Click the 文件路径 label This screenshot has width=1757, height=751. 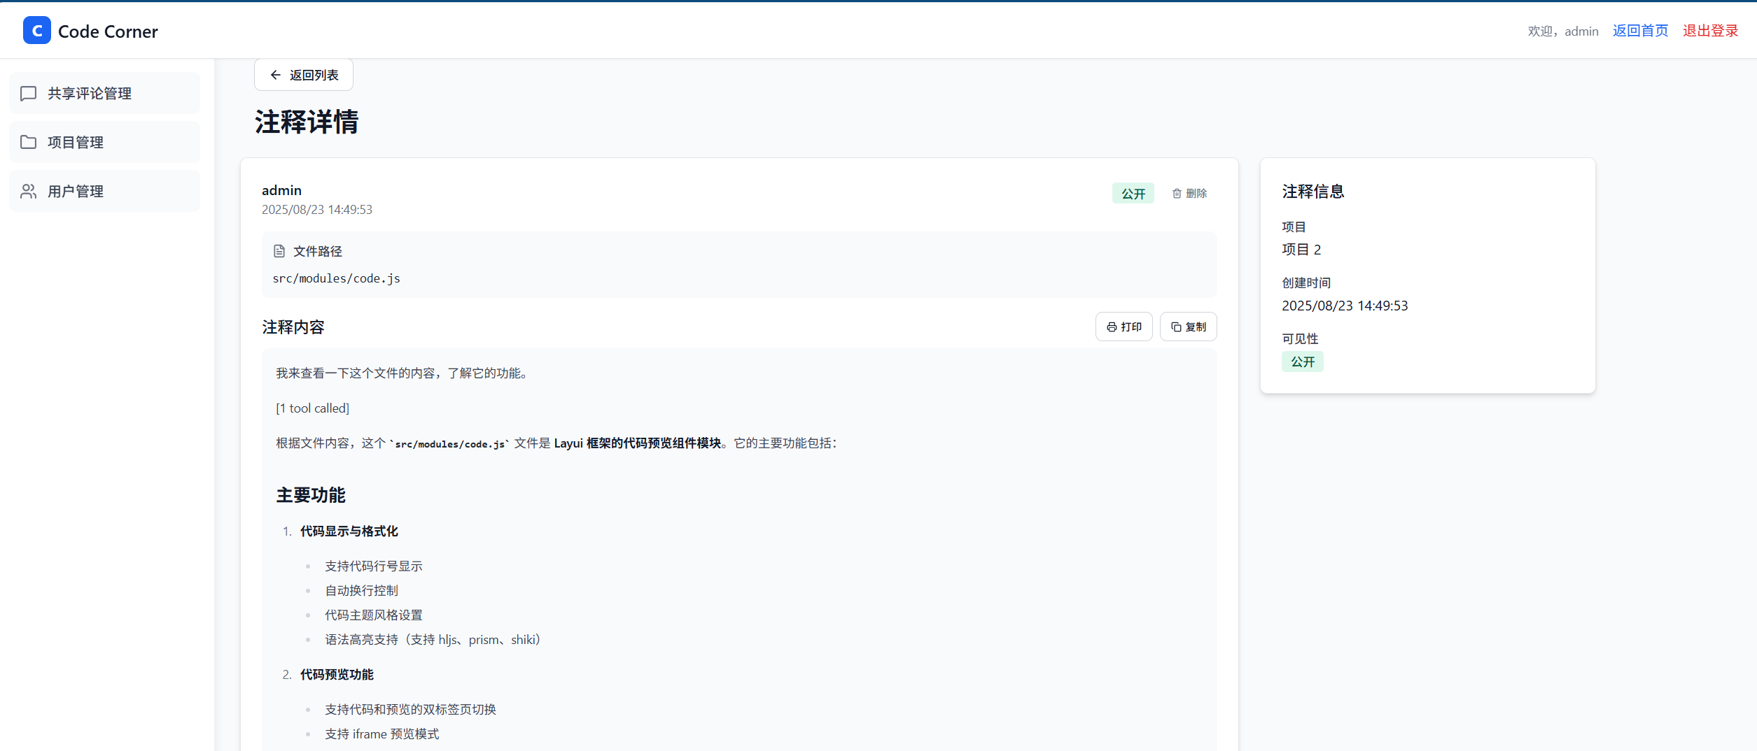(318, 251)
